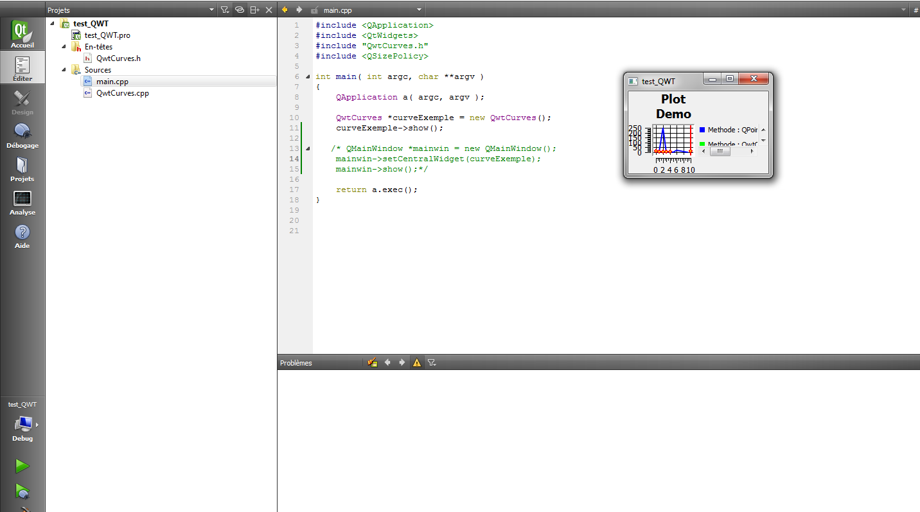Image resolution: width=920 pixels, height=512 pixels.
Task: Click the green Run button
Action: pos(22,466)
